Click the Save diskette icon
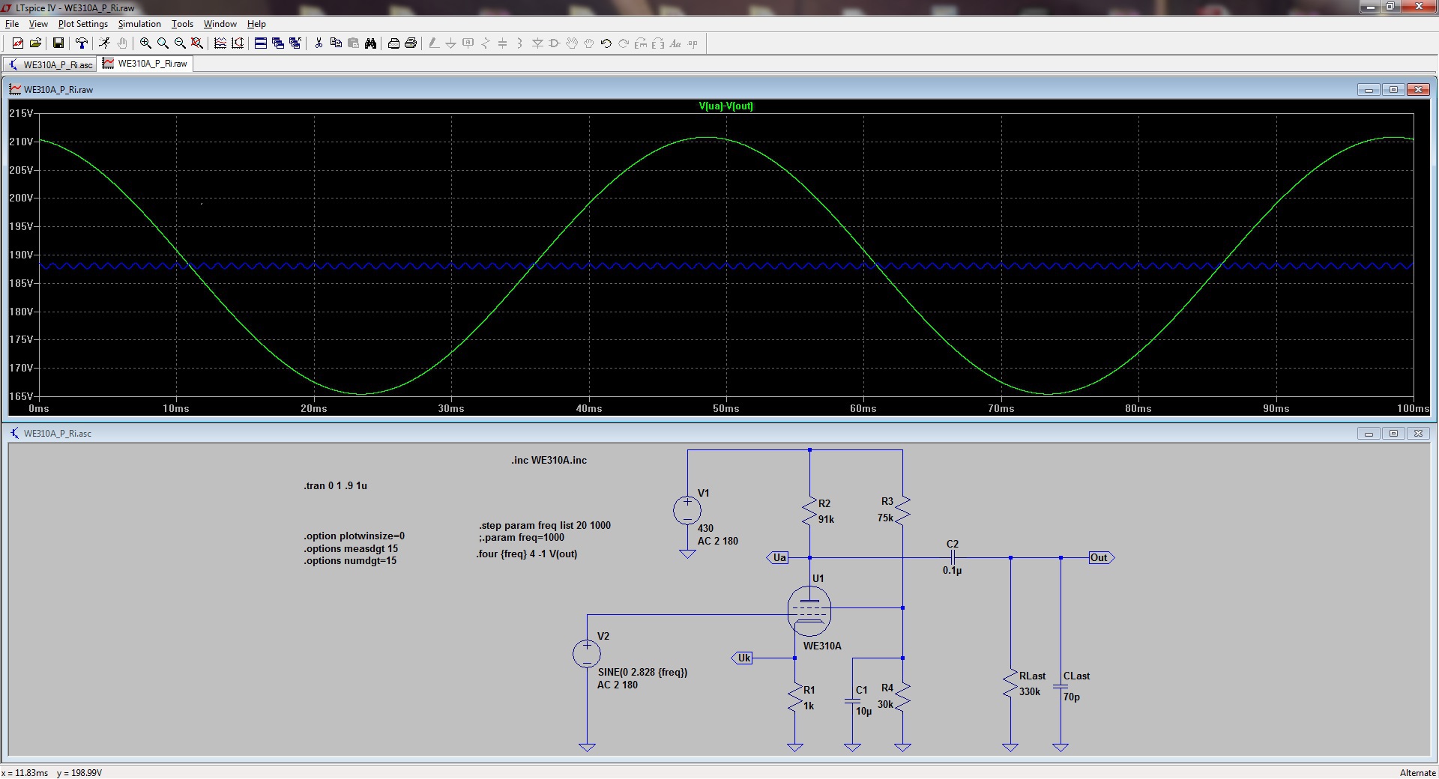This screenshot has width=1439, height=779. [58, 43]
